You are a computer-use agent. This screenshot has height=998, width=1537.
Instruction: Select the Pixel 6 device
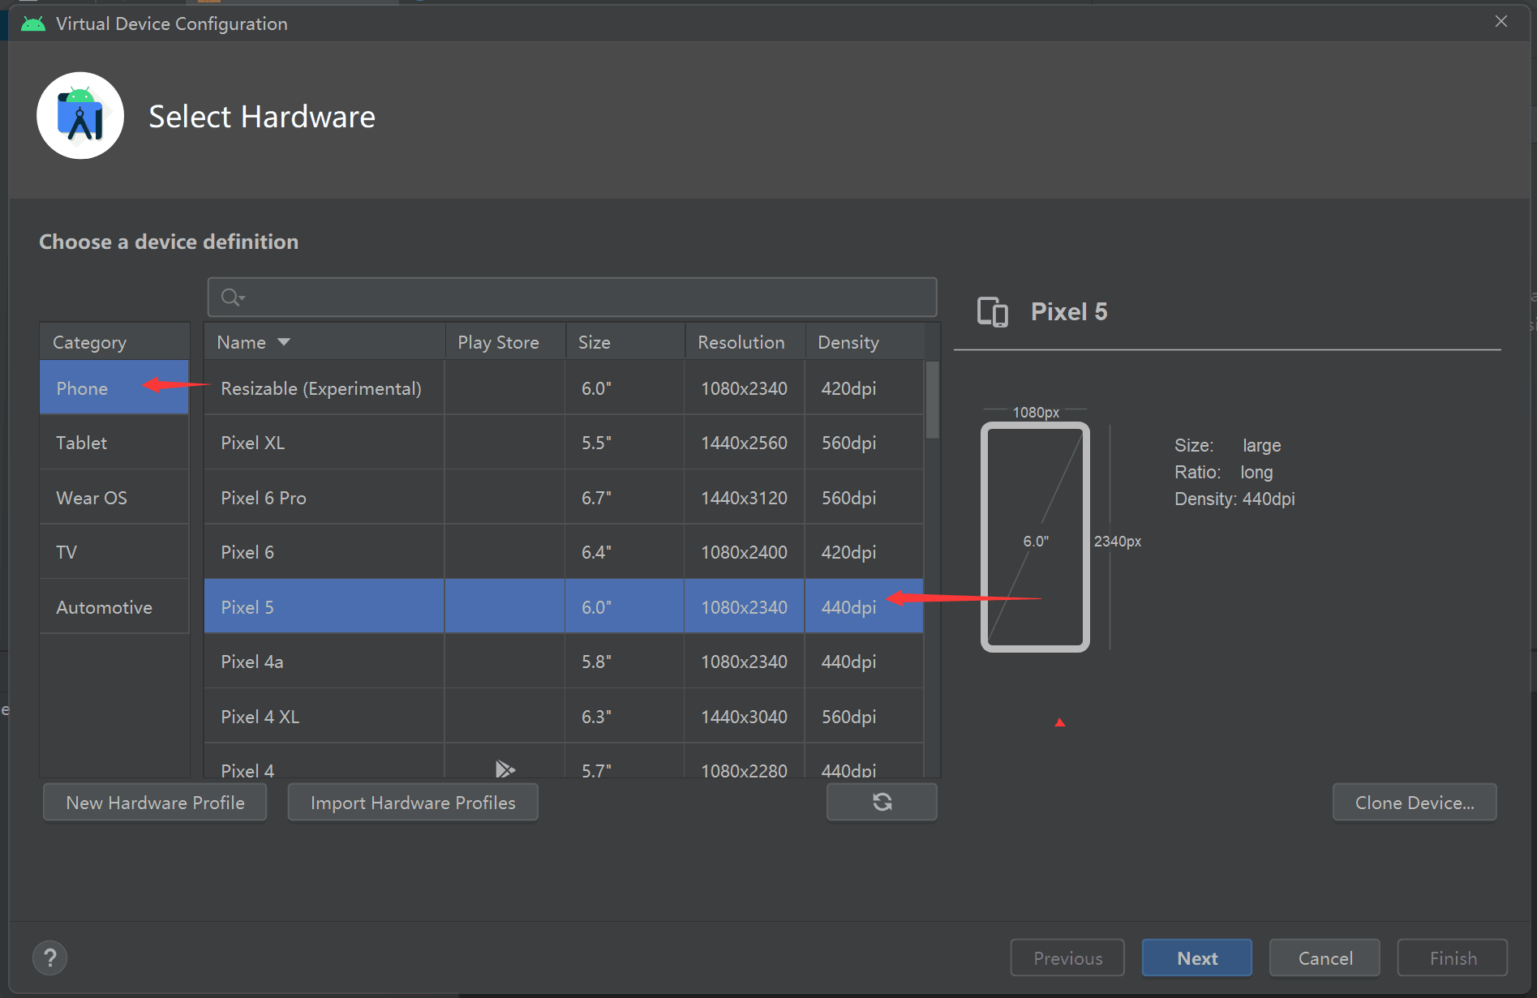[x=564, y=552]
